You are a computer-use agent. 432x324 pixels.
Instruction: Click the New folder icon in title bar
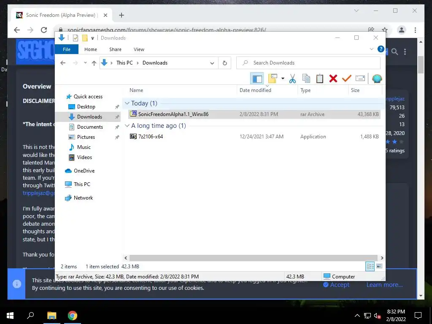[x=85, y=38]
